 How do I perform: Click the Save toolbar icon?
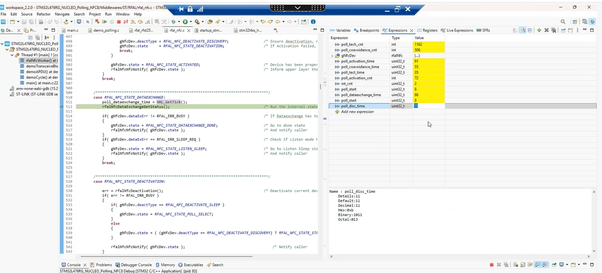click(x=24, y=22)
